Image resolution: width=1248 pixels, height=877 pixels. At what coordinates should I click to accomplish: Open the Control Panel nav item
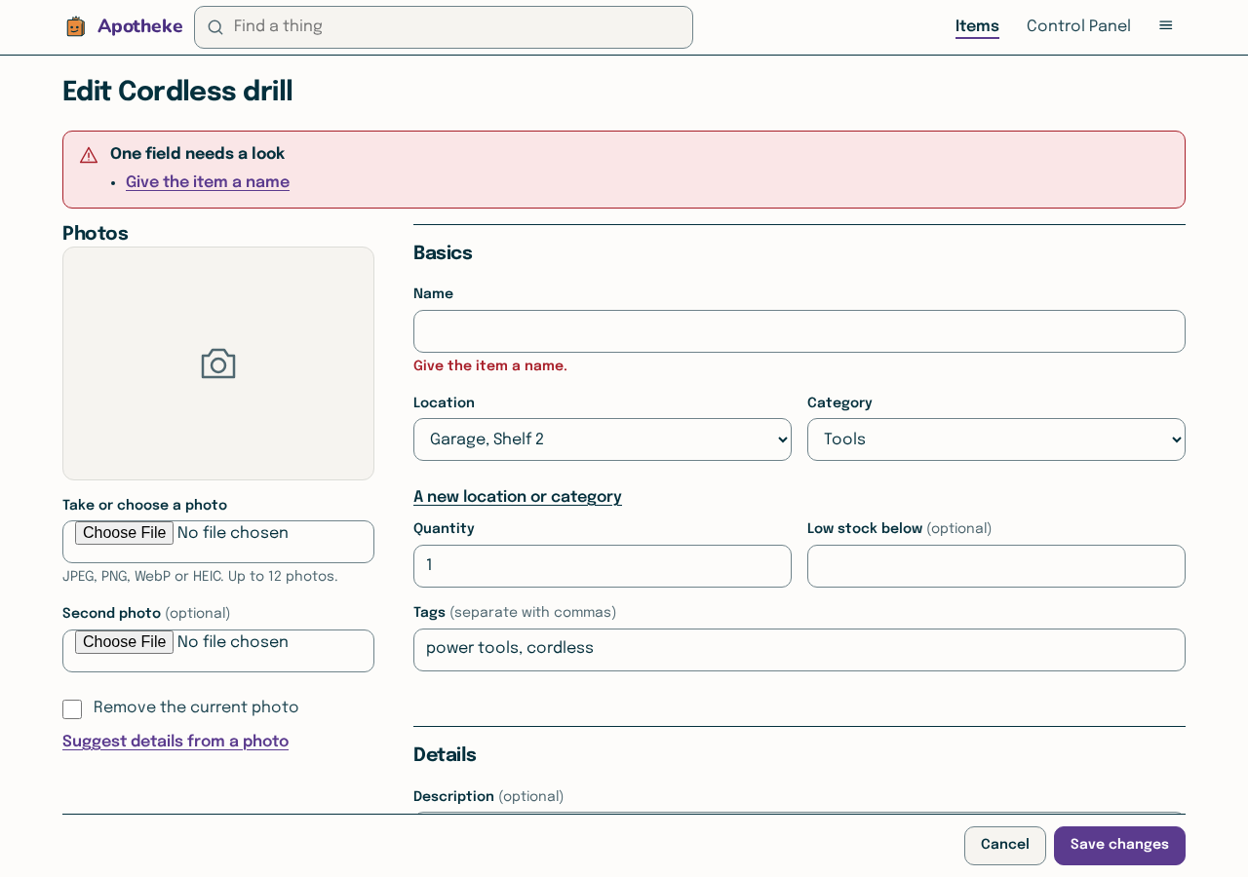point(1078,26)
